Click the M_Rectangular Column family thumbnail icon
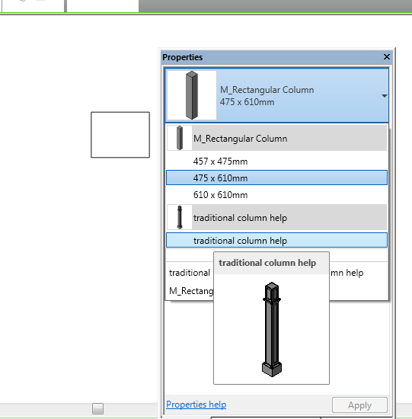 [180, 138]
